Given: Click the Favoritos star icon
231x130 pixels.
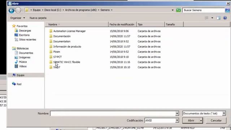Looking at the screenshot, I should coord(14,26).
